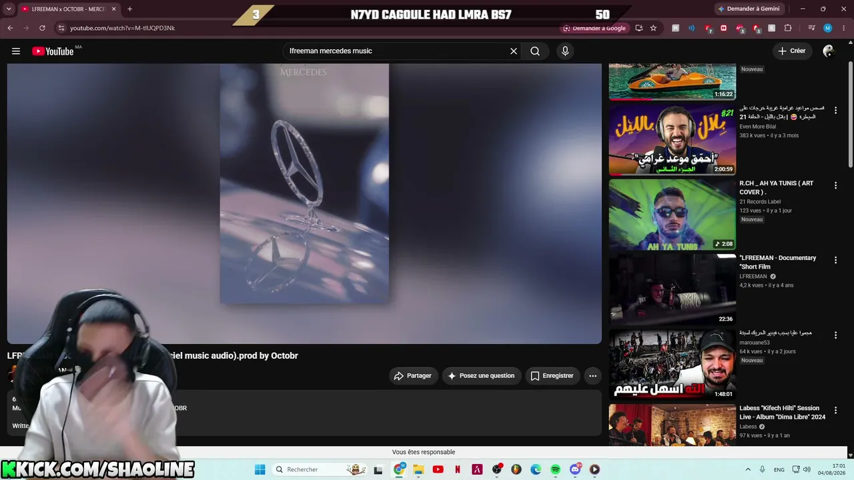Click Demander à Gemini in the title bar
The image size is (854, 480).
point(749,9)
